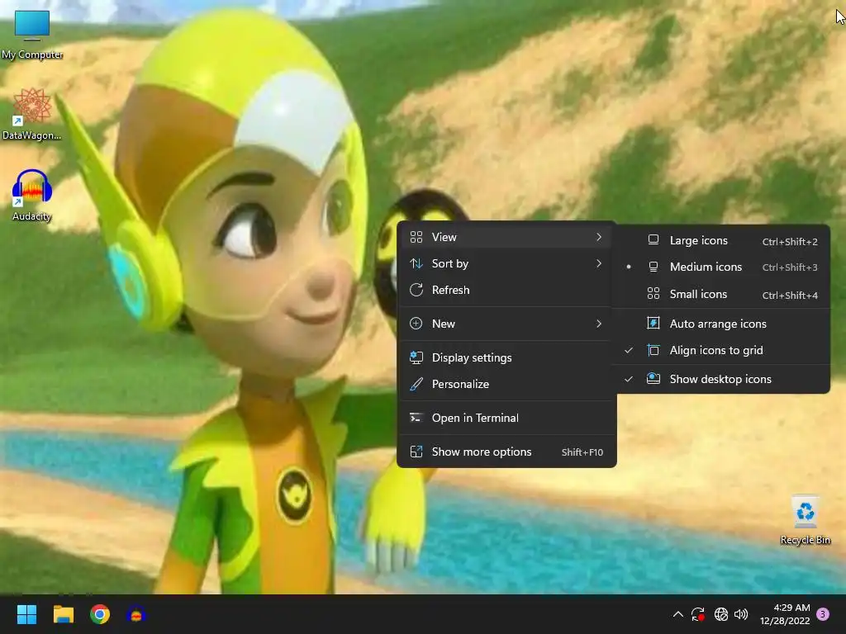Click the New row chevron arrow

[x=599, y=324]
